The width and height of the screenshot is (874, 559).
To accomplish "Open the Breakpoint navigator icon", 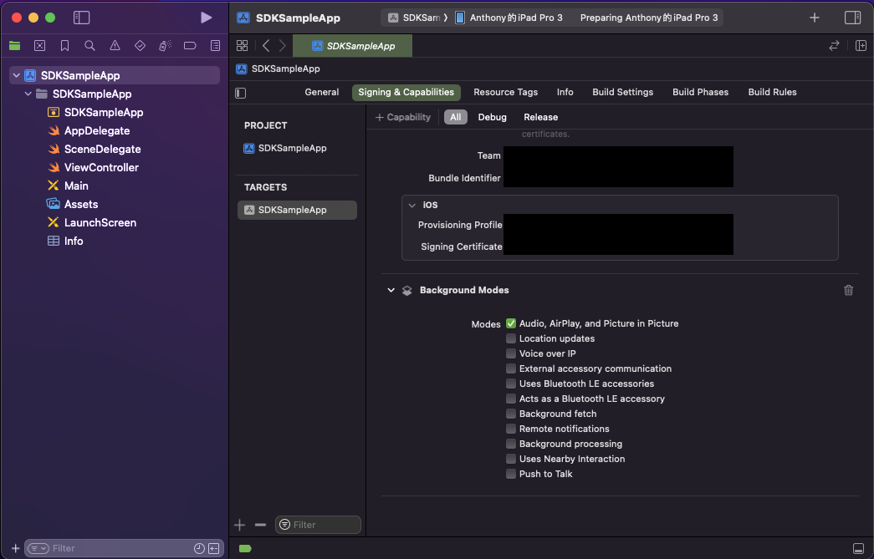I will [190, 45].
